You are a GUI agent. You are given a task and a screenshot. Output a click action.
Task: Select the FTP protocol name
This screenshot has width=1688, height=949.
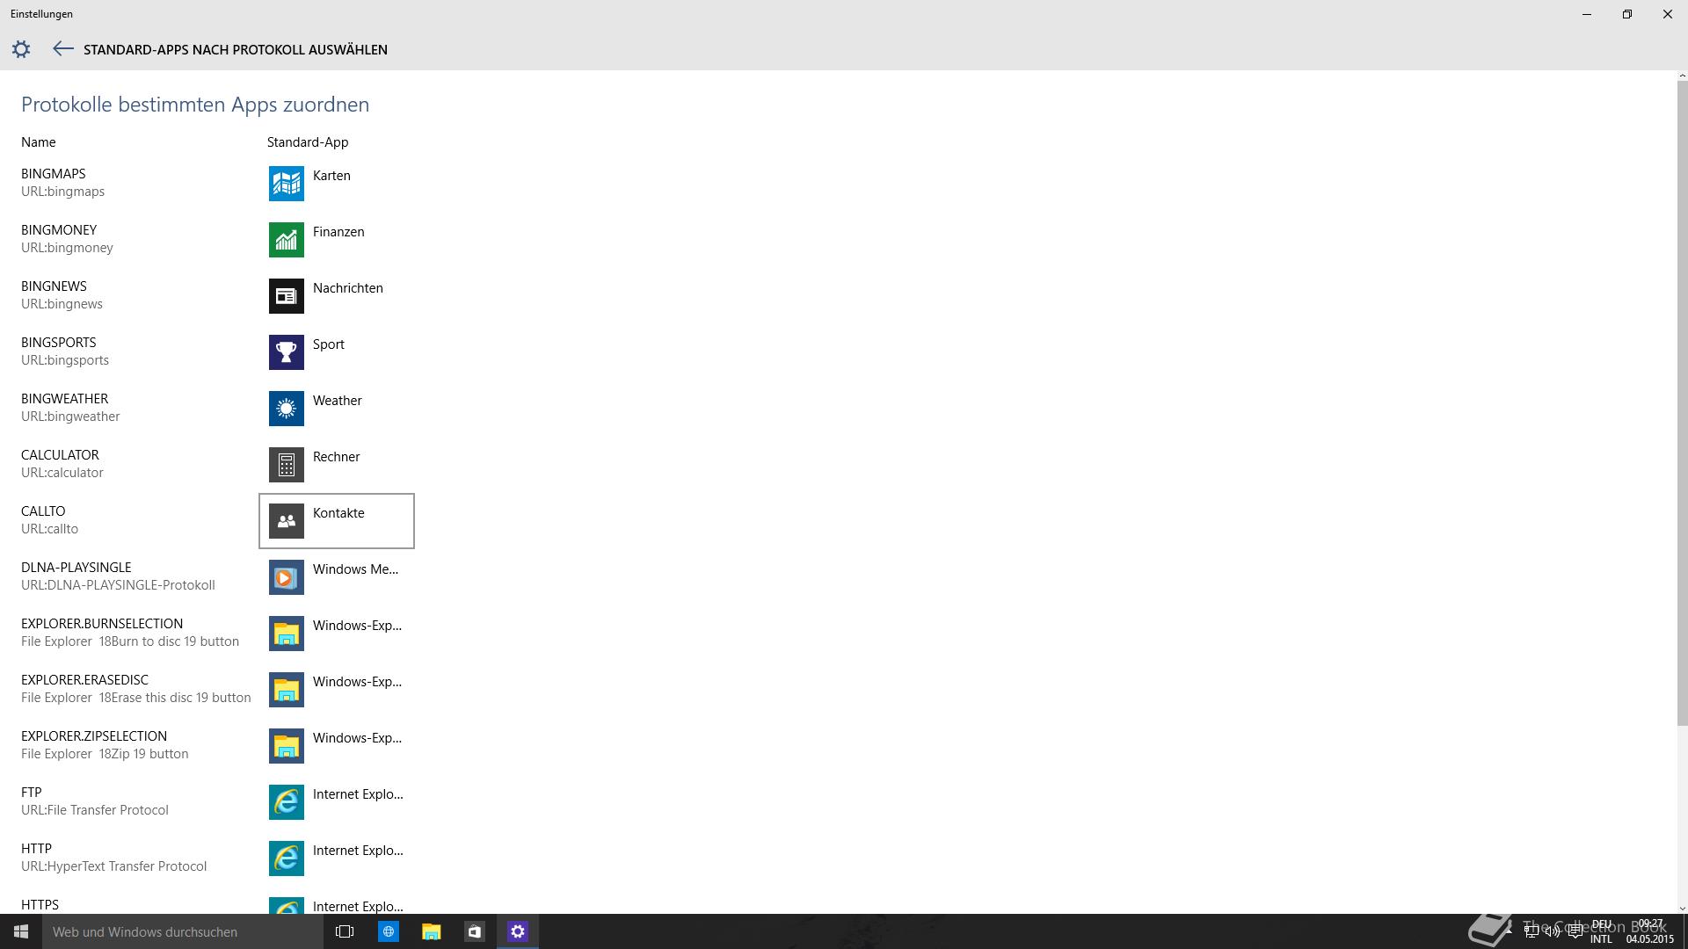coord(32,793)
